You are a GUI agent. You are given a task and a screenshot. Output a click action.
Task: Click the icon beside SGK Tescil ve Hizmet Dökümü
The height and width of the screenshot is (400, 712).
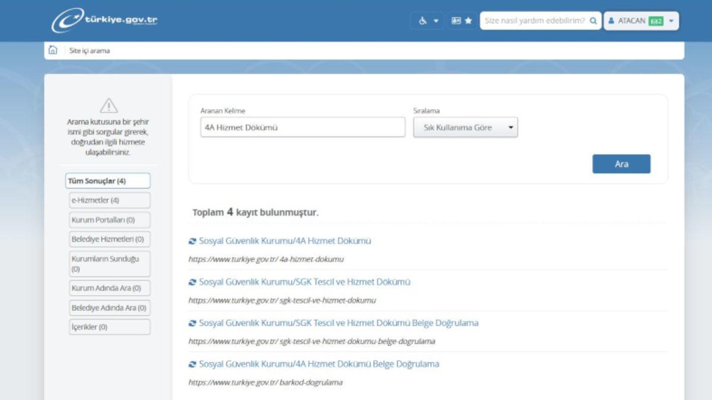[x=192, y=282]
